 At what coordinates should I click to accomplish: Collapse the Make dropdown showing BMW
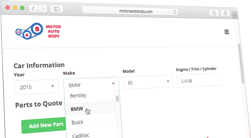(x=91, y=84)
